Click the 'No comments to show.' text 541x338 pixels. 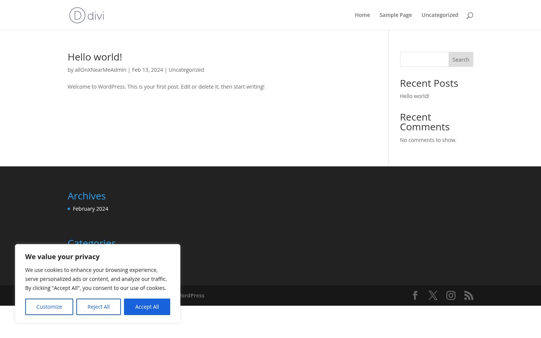[x=428, y=140]
